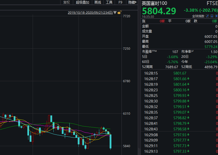Collapse side panel with 隐藏 arrow
218x155 pixels.
tap(132, 2)
